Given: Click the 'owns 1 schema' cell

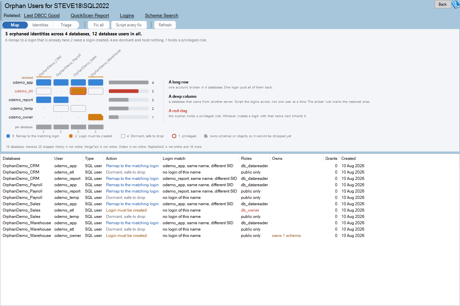Looking at the screenshot, I should coord(286,236).
